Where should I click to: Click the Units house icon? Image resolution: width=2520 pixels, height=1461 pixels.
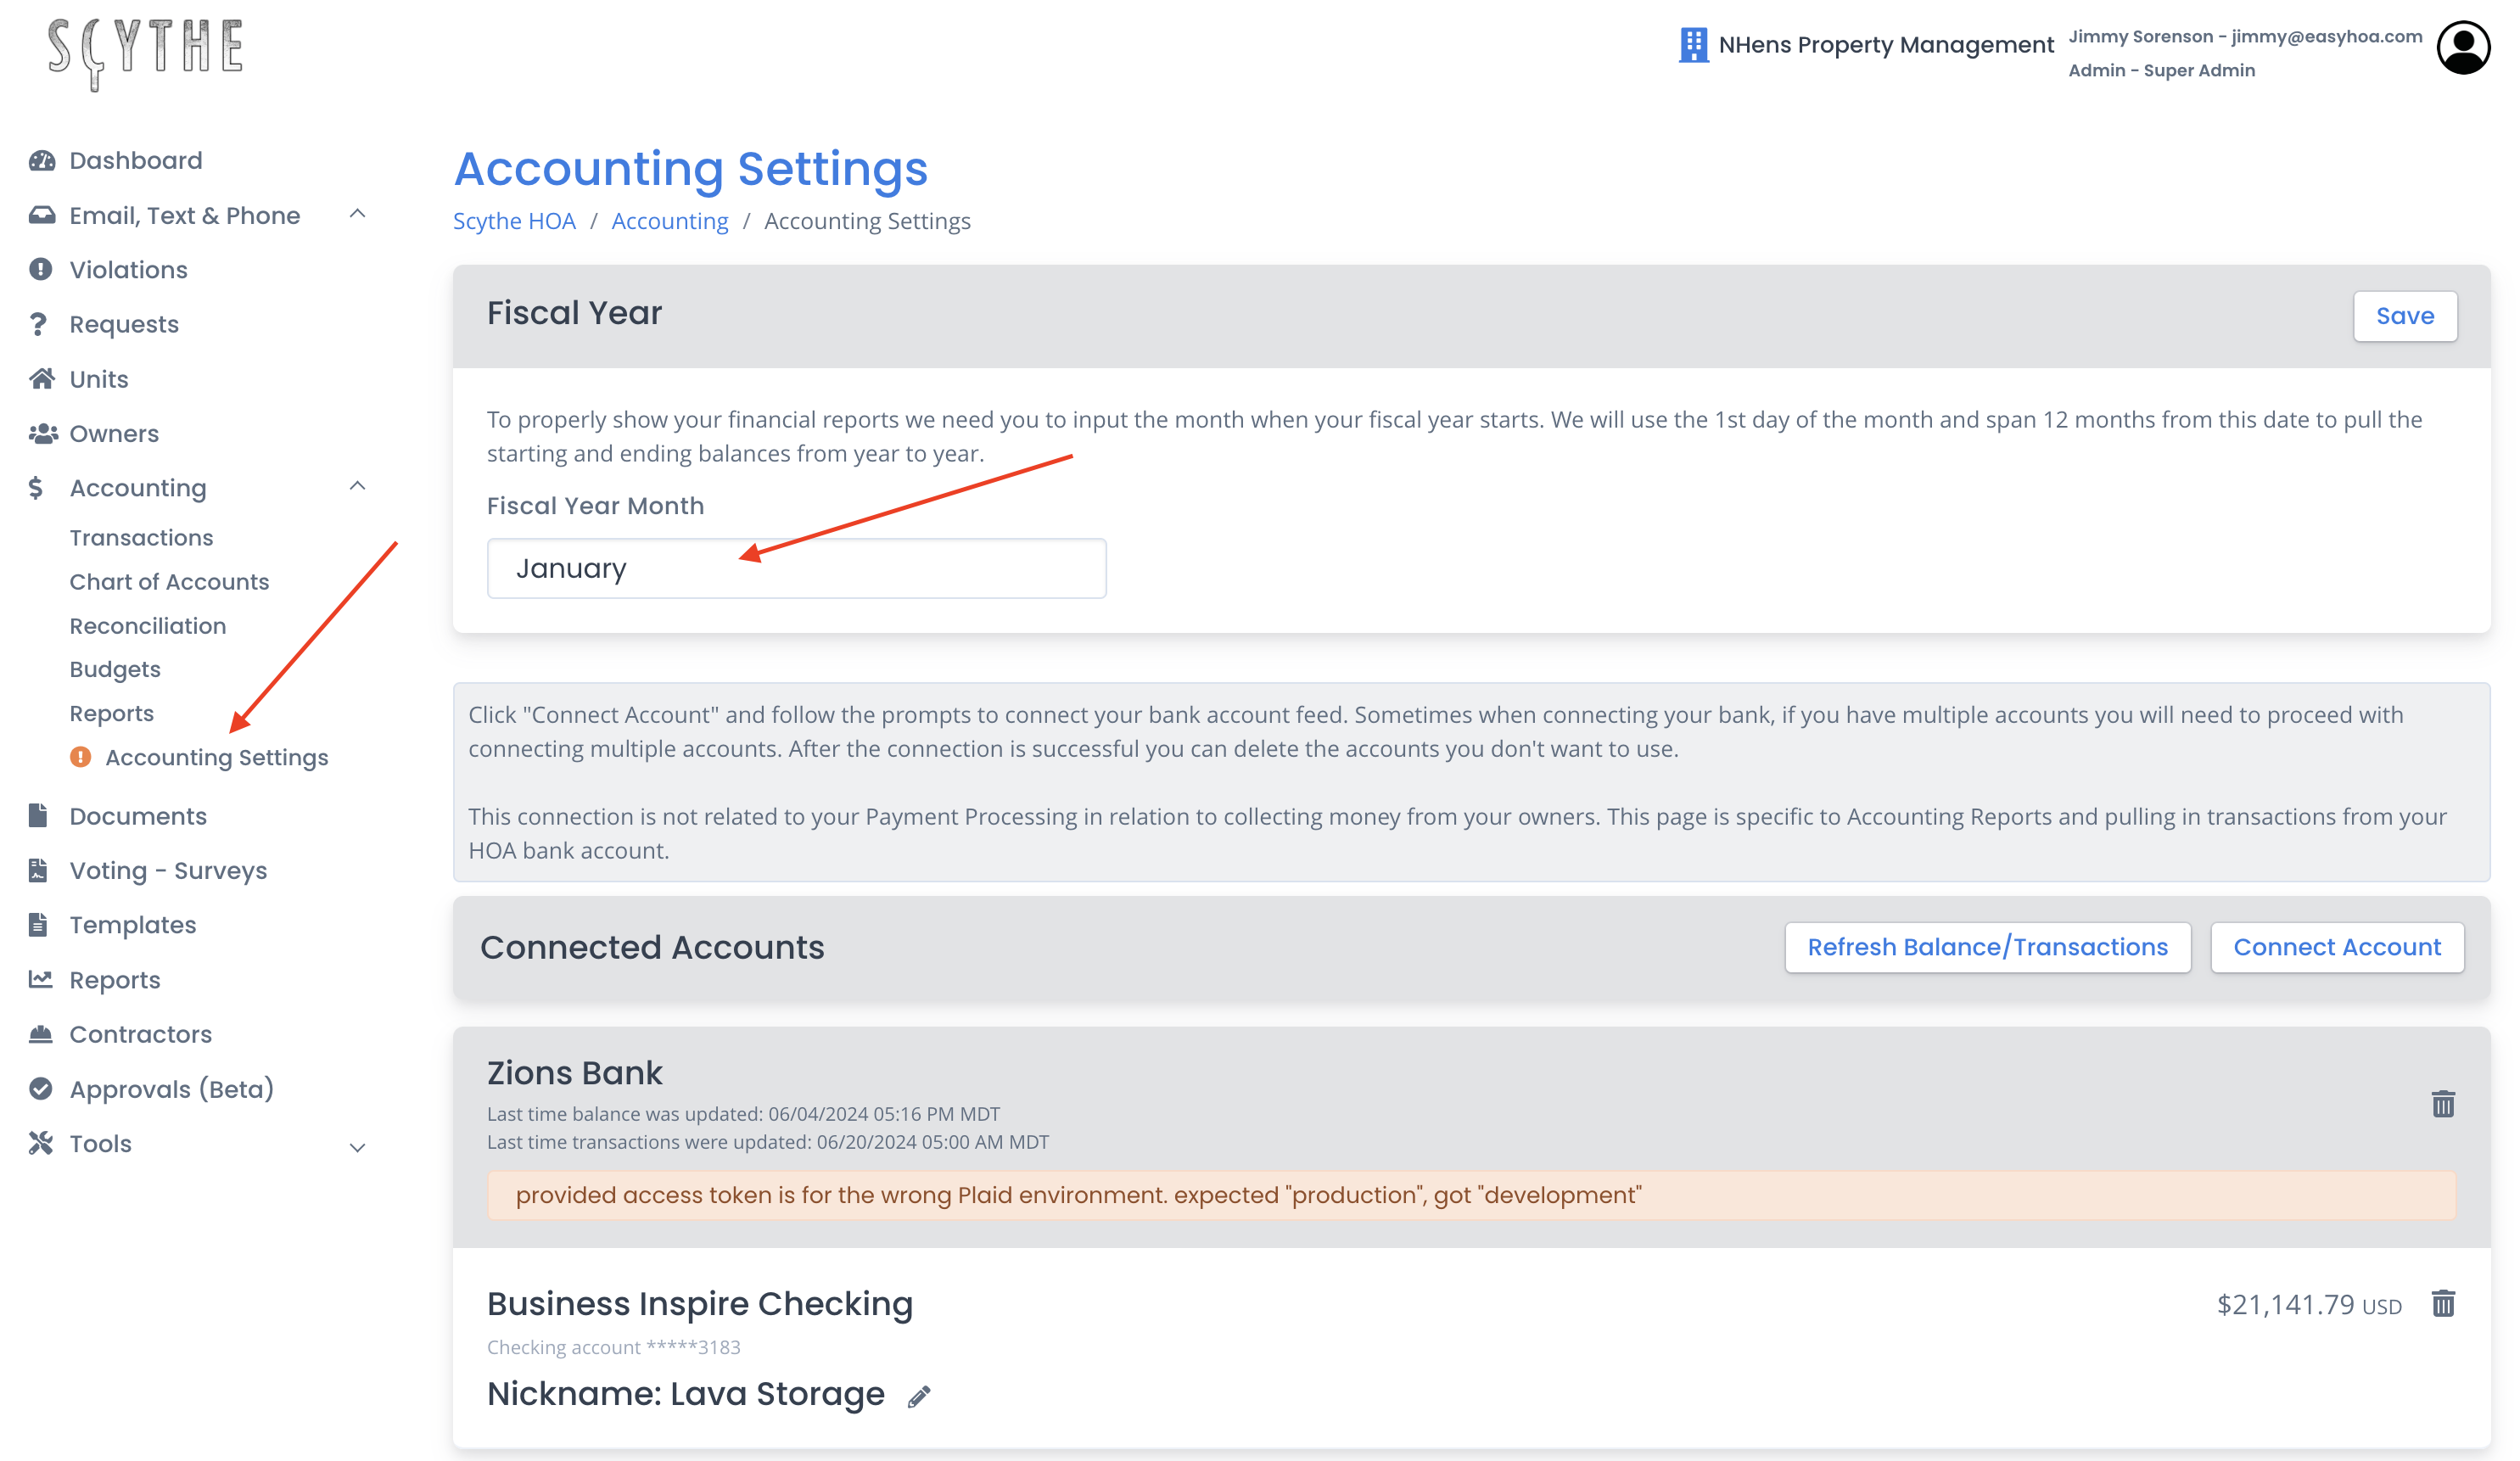(41, 378)
